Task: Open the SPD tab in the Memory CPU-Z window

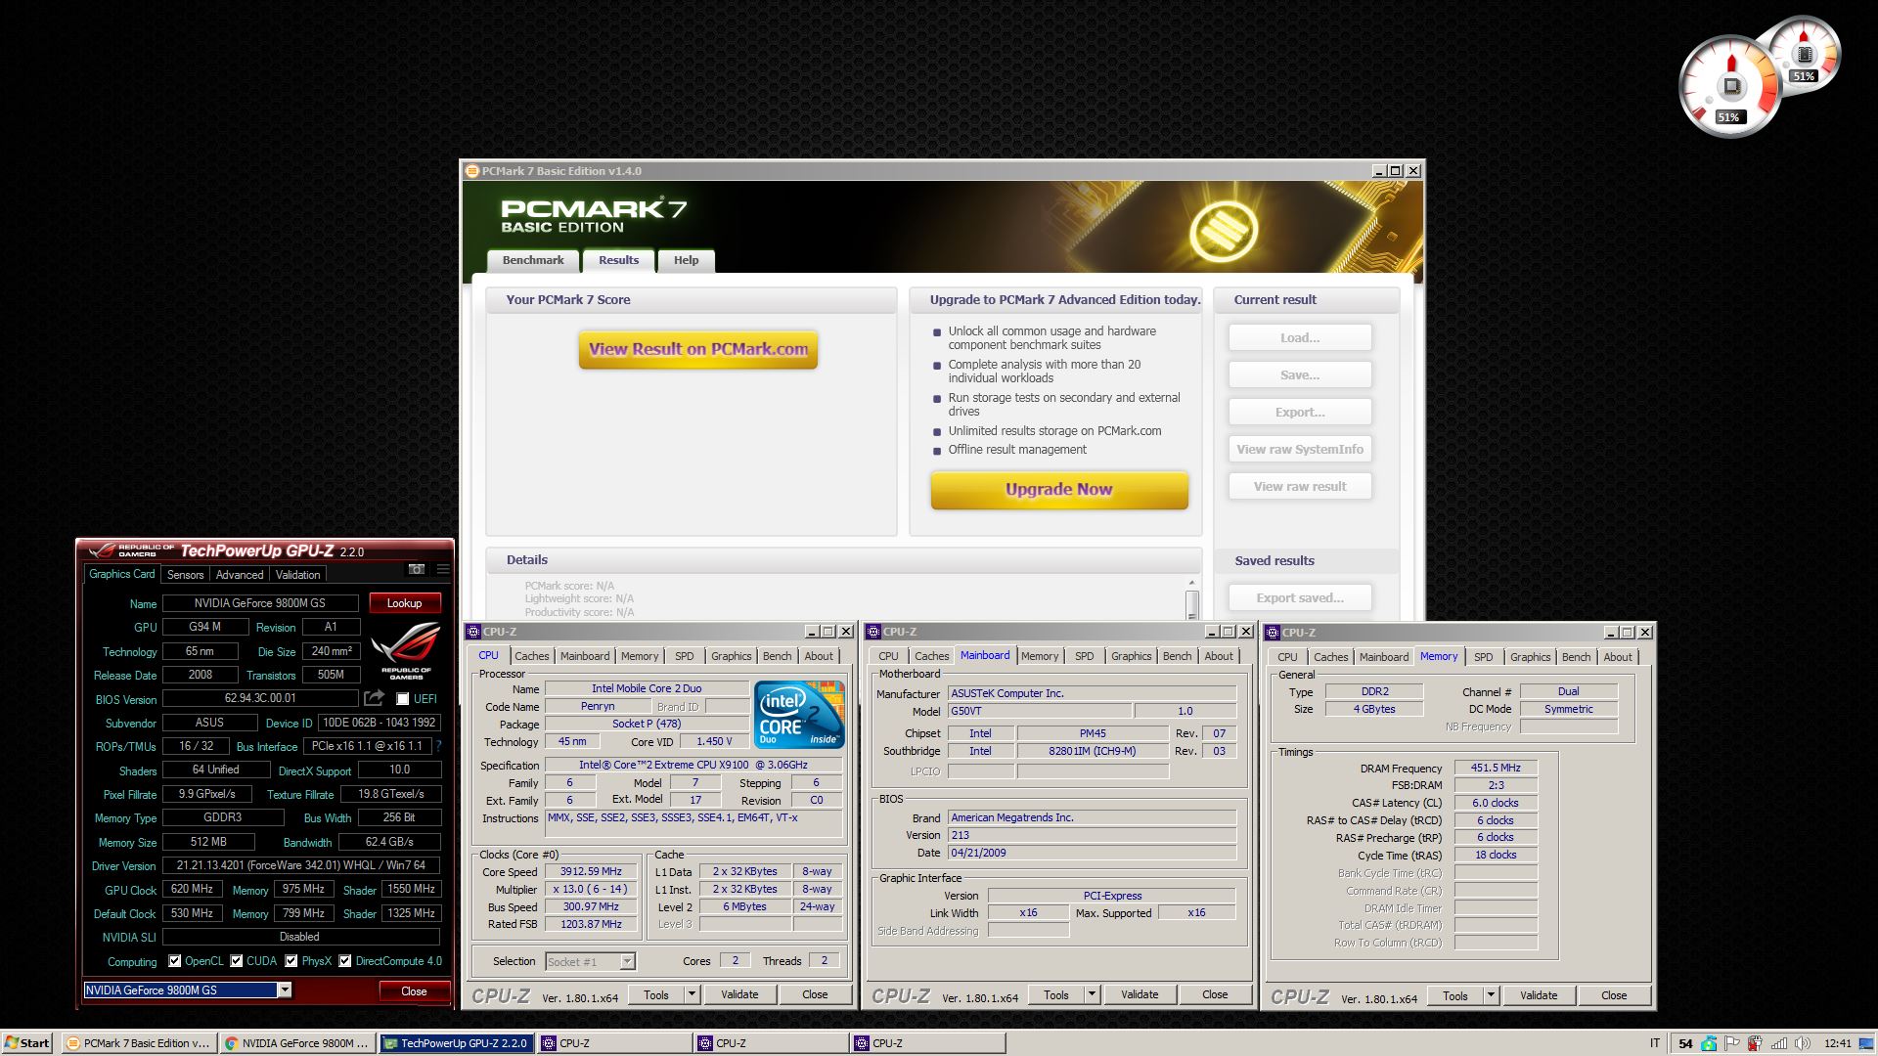Action: point(1483,657)
